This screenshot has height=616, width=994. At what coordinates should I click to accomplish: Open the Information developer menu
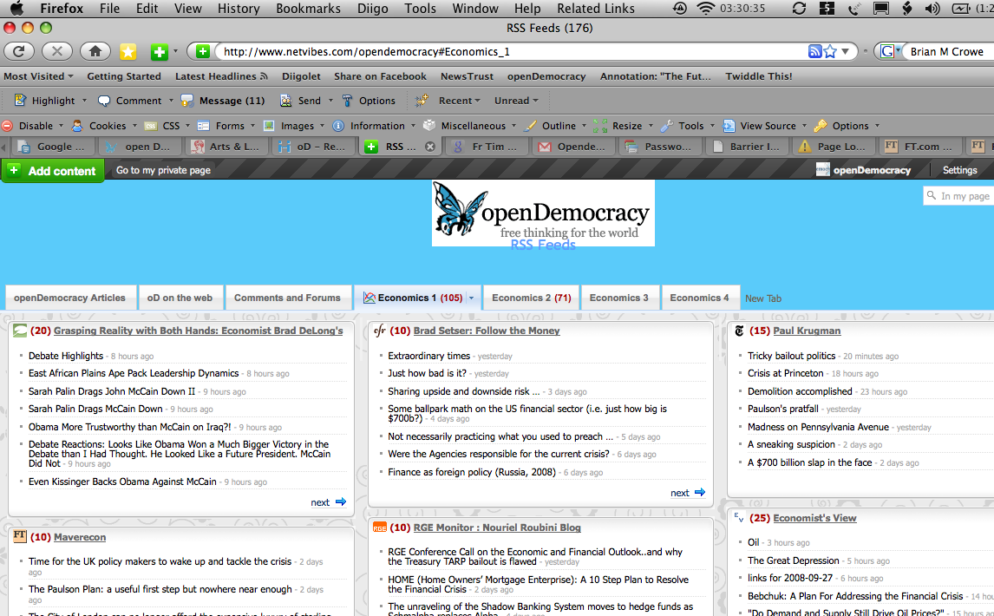tap(369, 126)
